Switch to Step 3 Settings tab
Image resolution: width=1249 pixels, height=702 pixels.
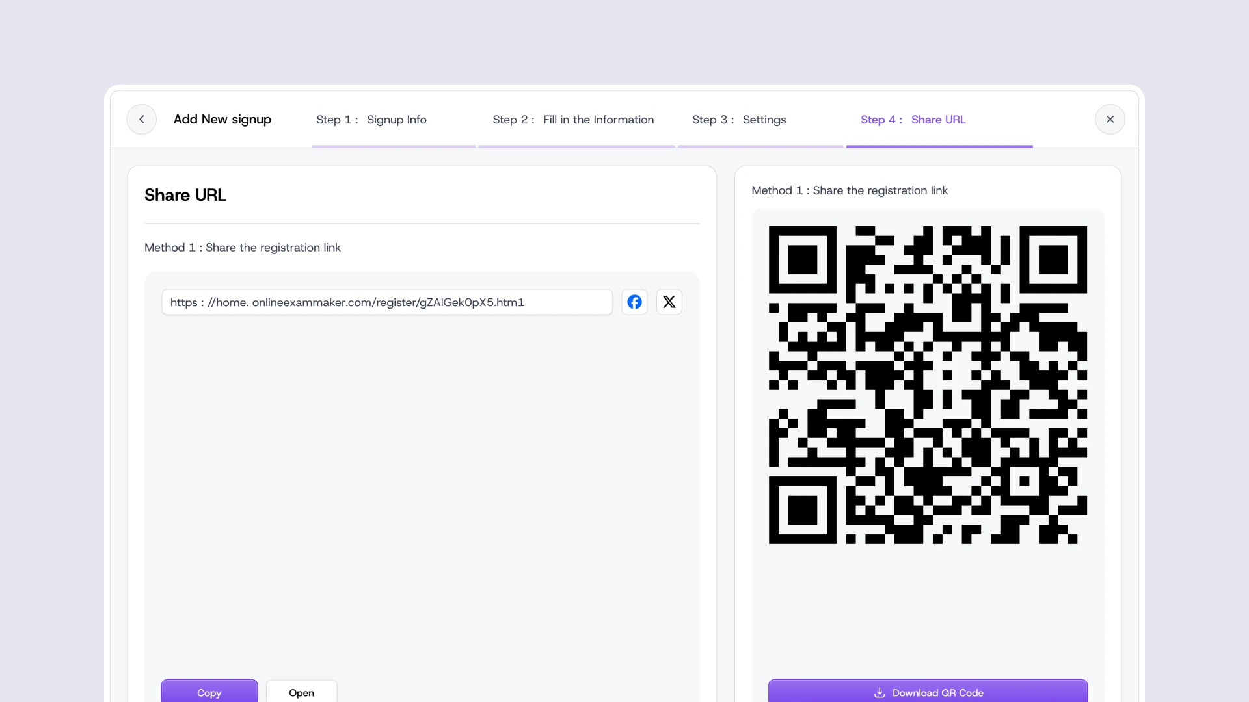[x=739, y=120]
